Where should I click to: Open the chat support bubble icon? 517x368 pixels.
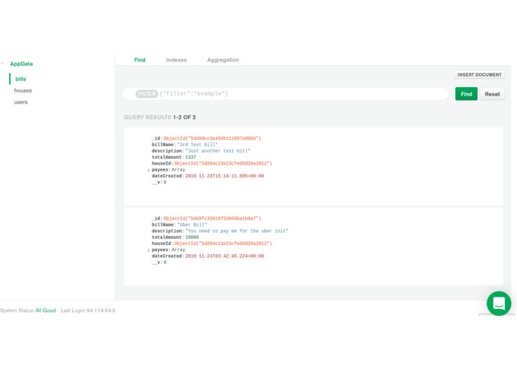498,303
